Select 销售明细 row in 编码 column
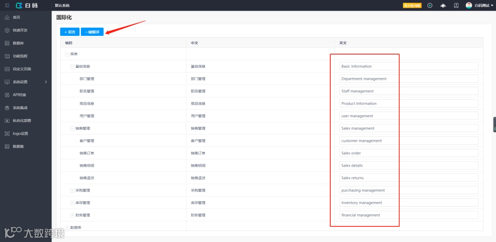This screenshot has height=242, width=496. [87, 165]
